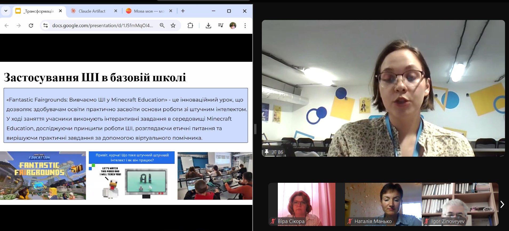
Task: Open media controls icon
Action: click(x=221, y=26)
